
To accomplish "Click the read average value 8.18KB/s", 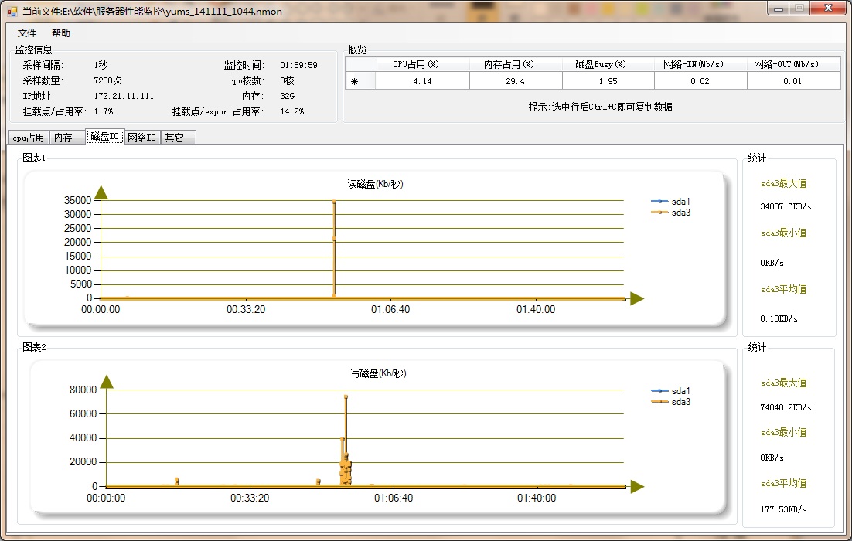I will [779, 318].
